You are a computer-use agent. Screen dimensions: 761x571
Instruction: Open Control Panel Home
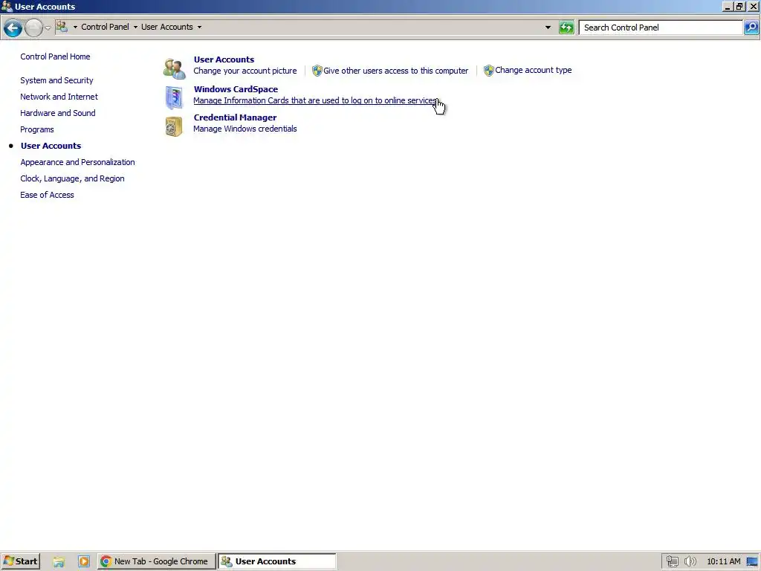[x=55, y=57]
